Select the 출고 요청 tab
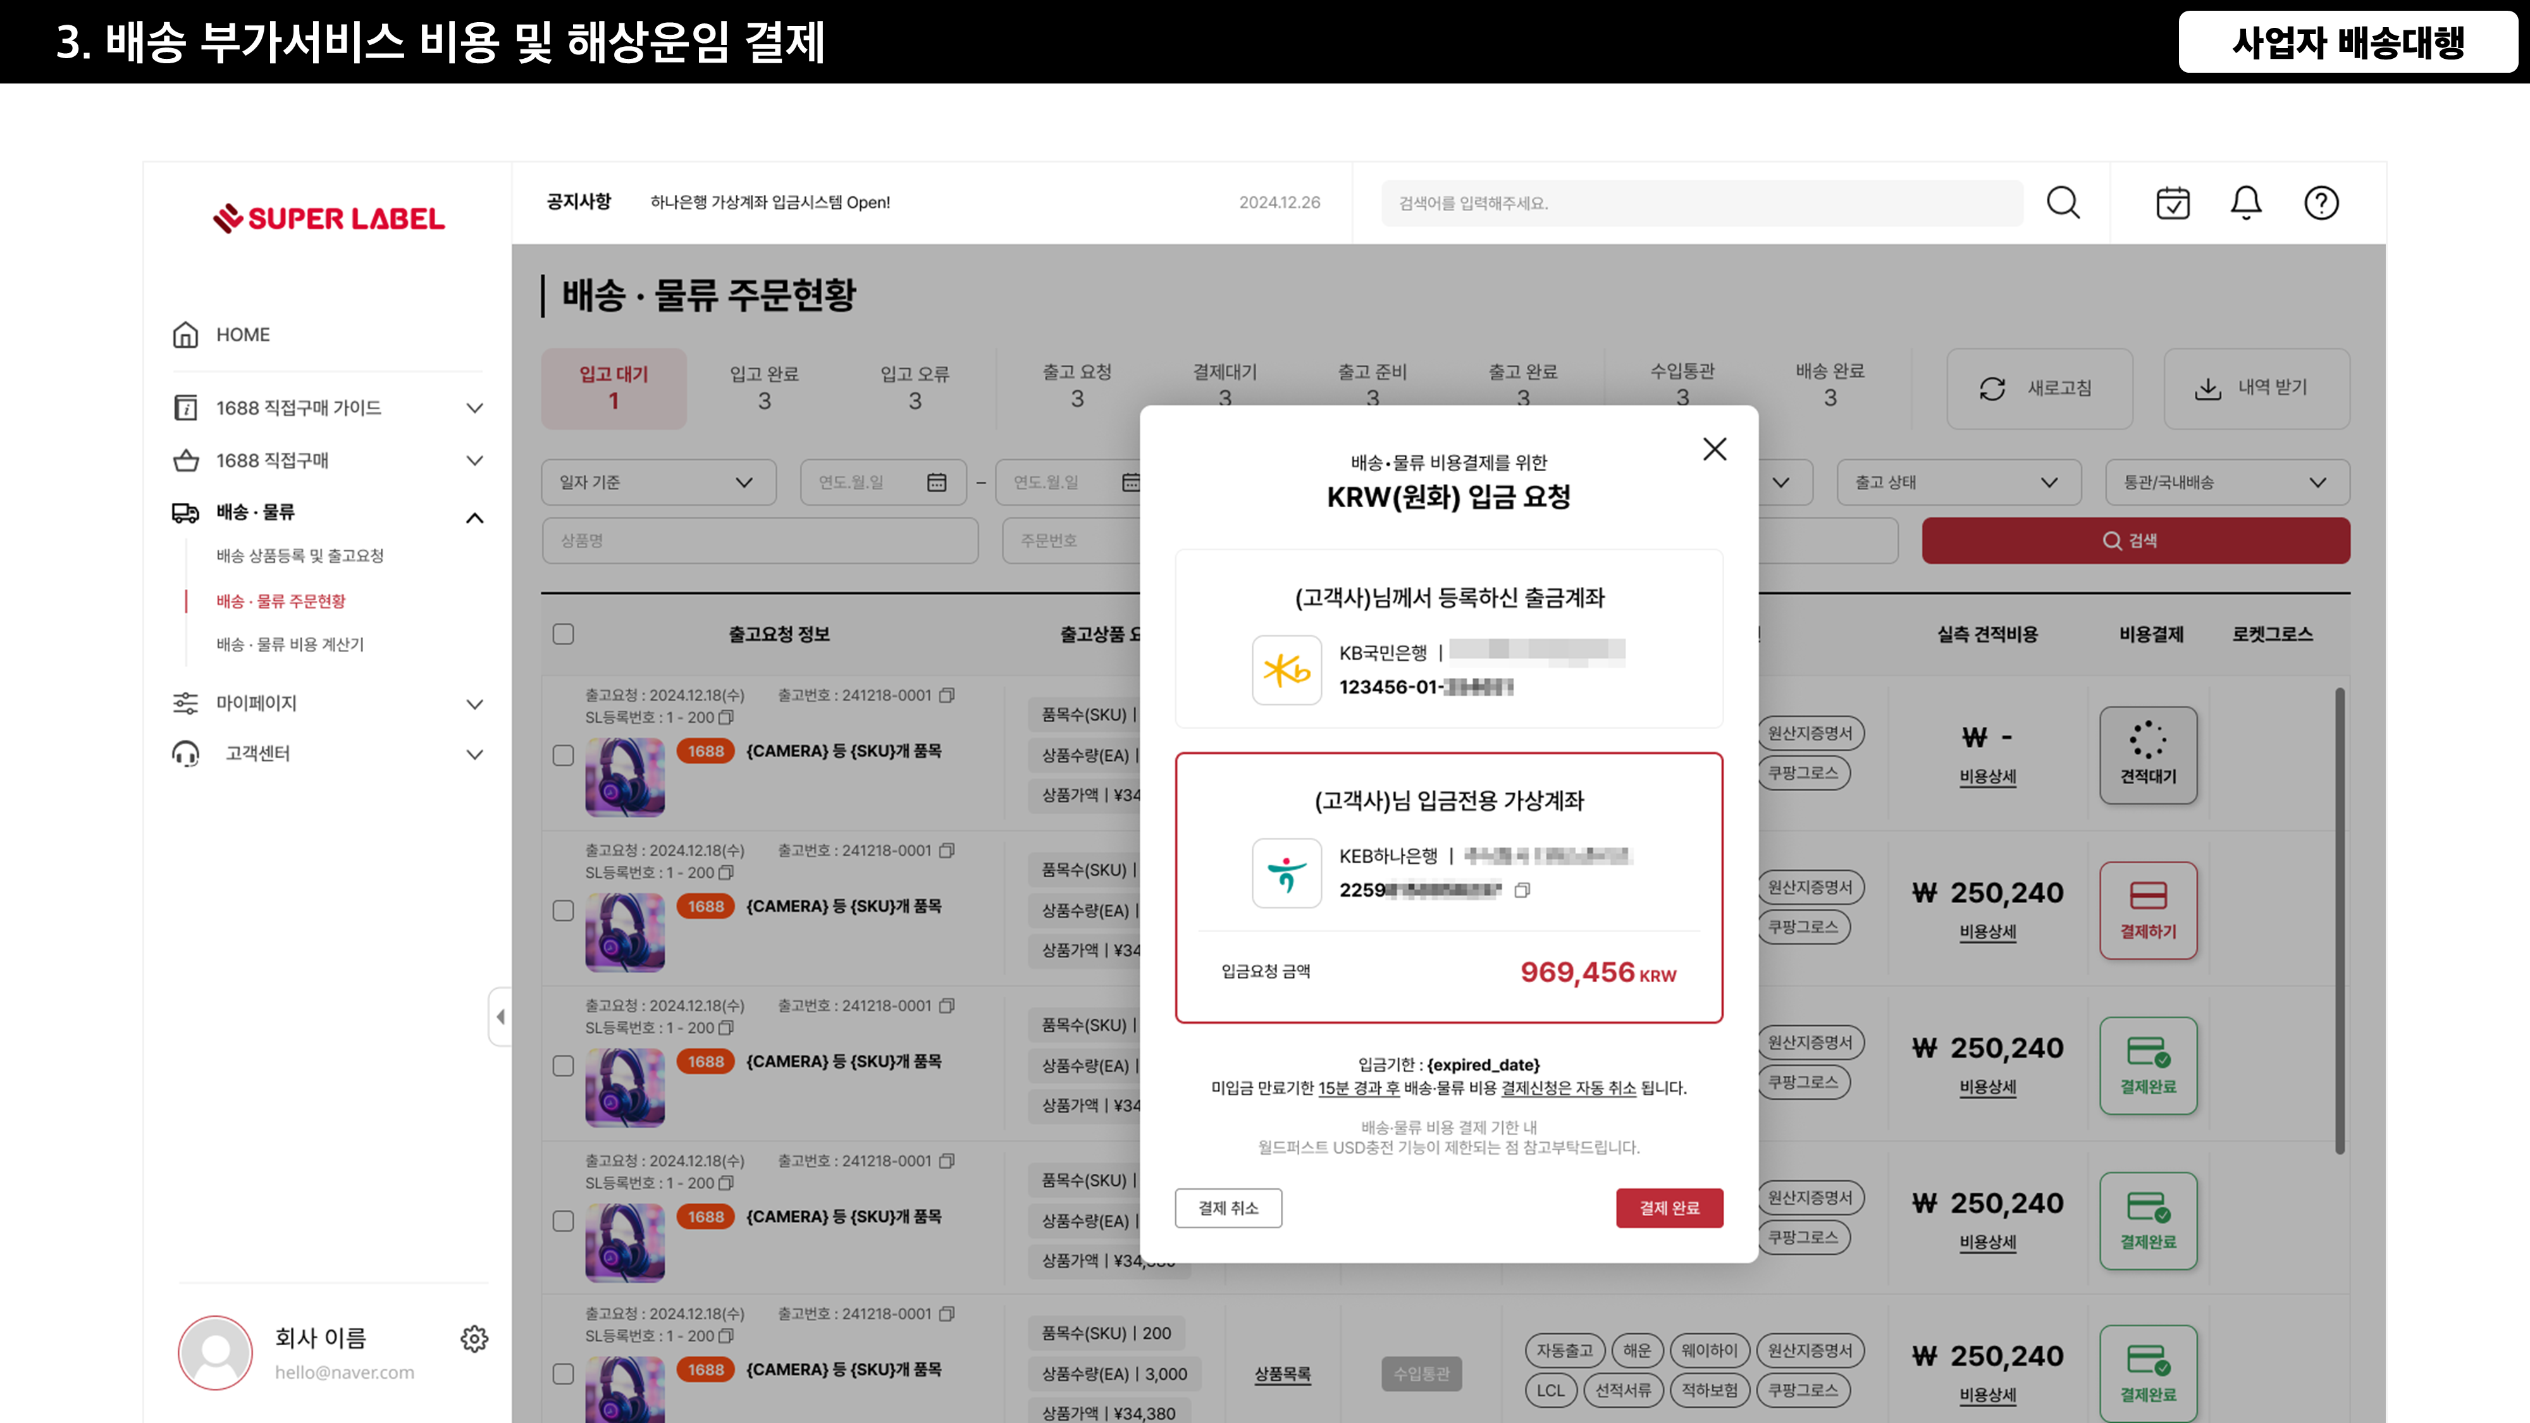Screen dimensions: 2530x1423 [x=1077, y=386]
